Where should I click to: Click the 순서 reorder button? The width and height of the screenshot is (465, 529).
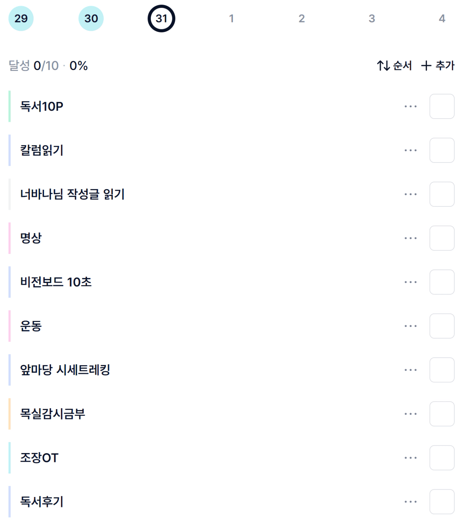tap(395, 66)
